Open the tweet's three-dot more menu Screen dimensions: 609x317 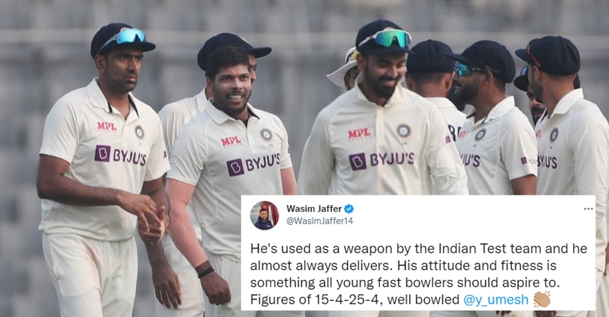pos(588,209)
